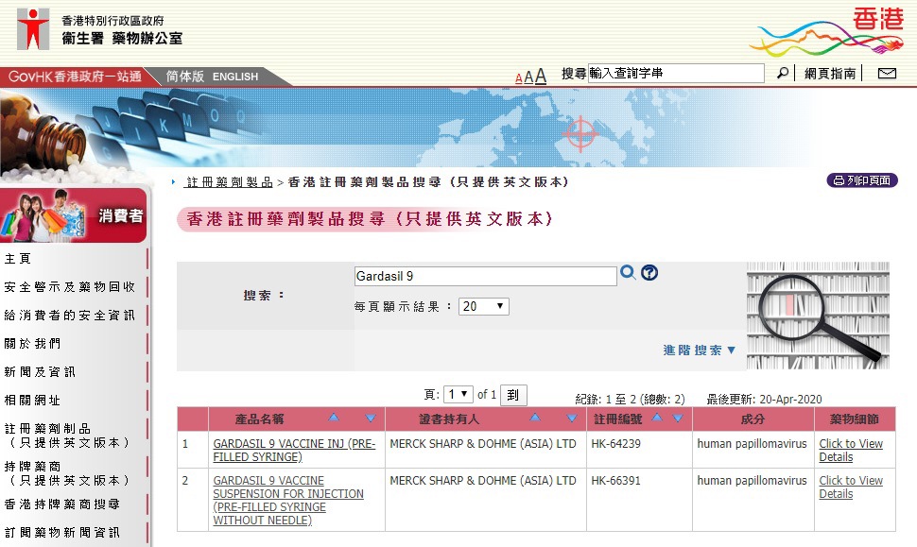917x547 pixels.
Task: Click the 到 go-to-page button
Action: click(x=513, y=395)
